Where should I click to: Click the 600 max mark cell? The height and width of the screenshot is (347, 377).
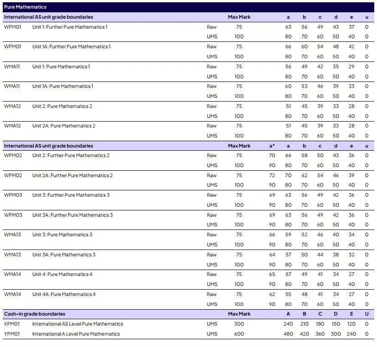pyautogui.click(x=239, y=334)
